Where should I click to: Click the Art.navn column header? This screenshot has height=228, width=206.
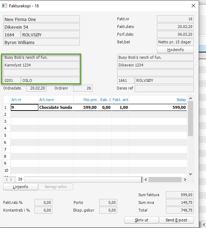pyautogui.click(x=56, y=100)
